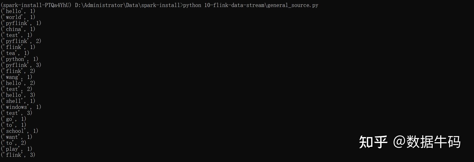Select the ('go', 1) output line
This screenshot has width=474, height=162.
(14, 119)
